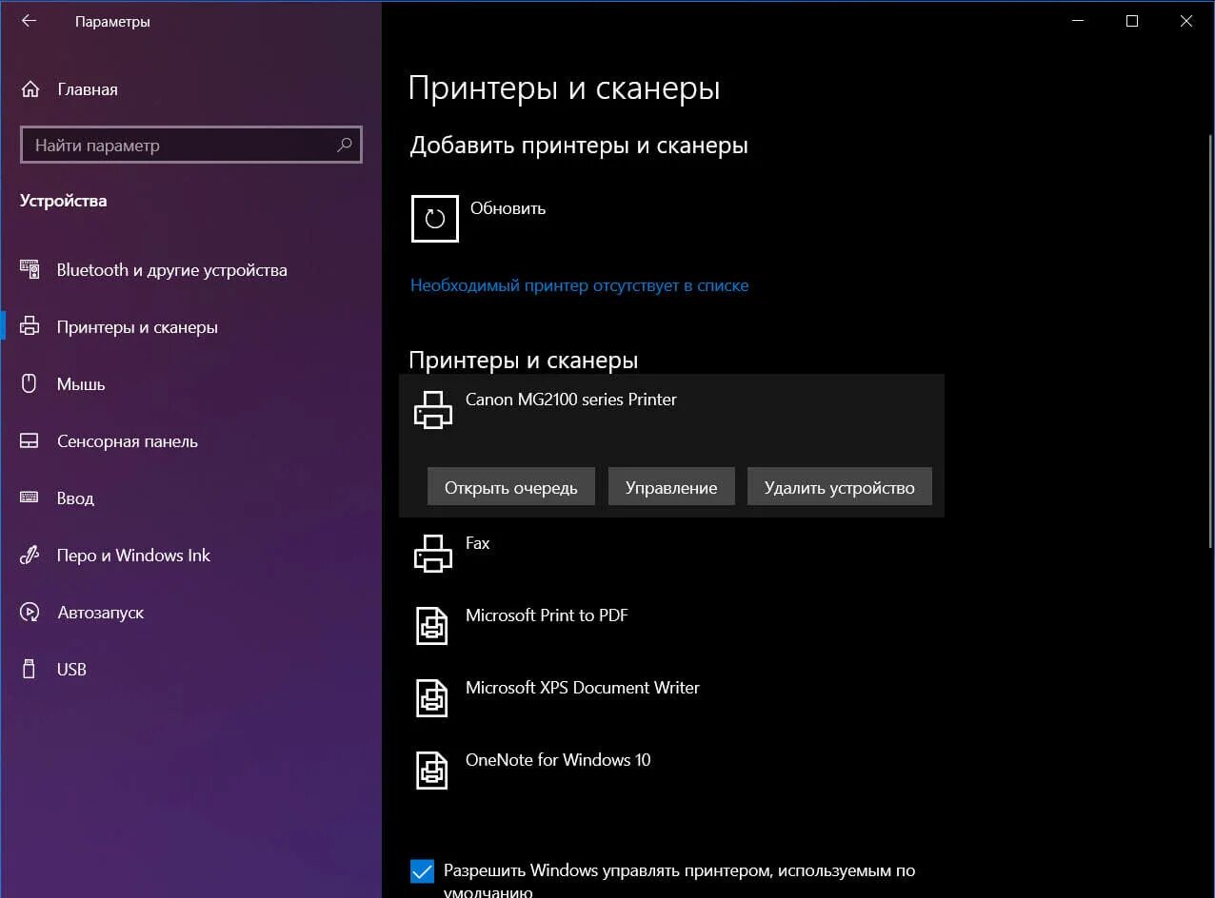This screenshot has height=898, width=1215.
Task: Select Microsoft Print to PDF entry text
Action: point(547,615)
